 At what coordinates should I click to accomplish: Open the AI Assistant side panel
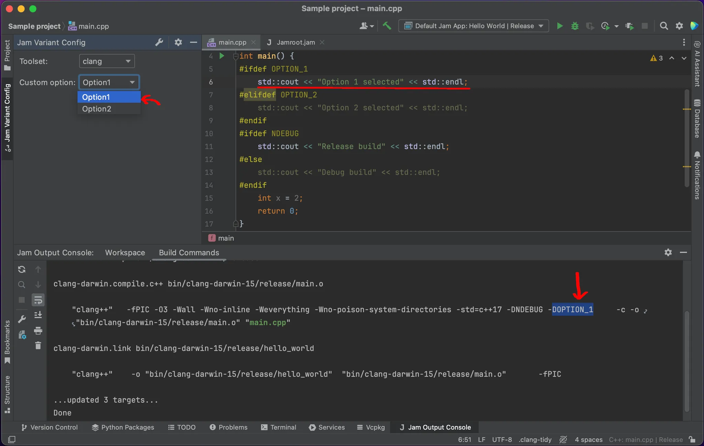pyautogui.click(x=697, y=64)
